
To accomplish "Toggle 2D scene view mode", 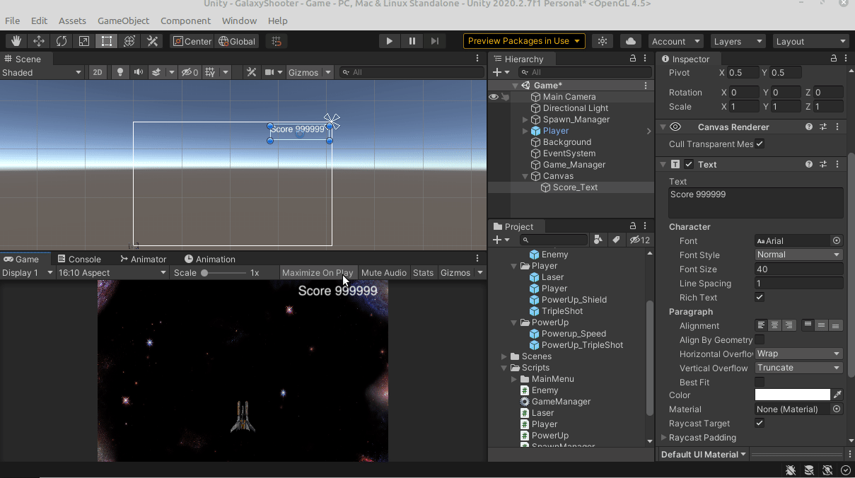I will (x=98, y=72).
